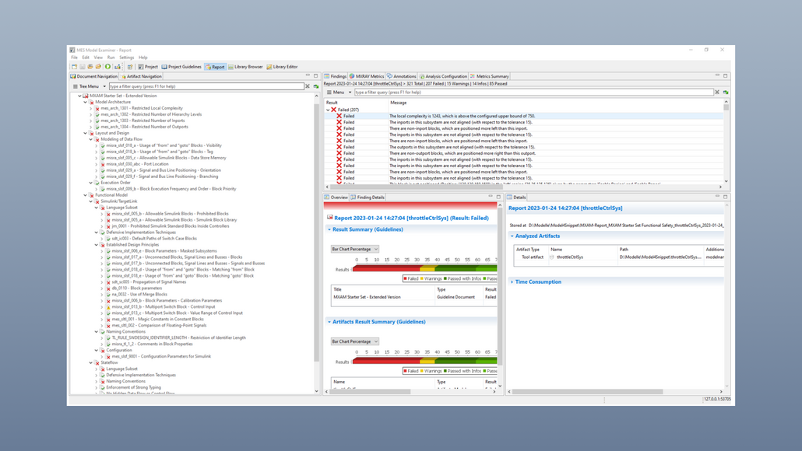Click the tree filter query field
The height and width of the screenshot is (451, 802).
[x=206, y=86]
